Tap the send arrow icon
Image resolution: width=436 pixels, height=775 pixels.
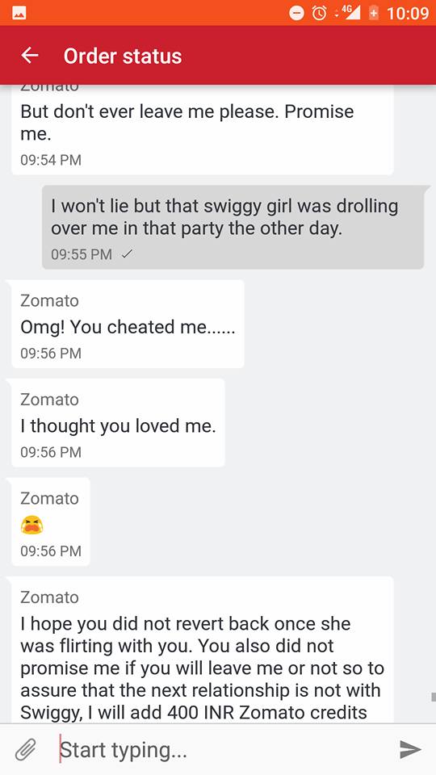point(410,749)
